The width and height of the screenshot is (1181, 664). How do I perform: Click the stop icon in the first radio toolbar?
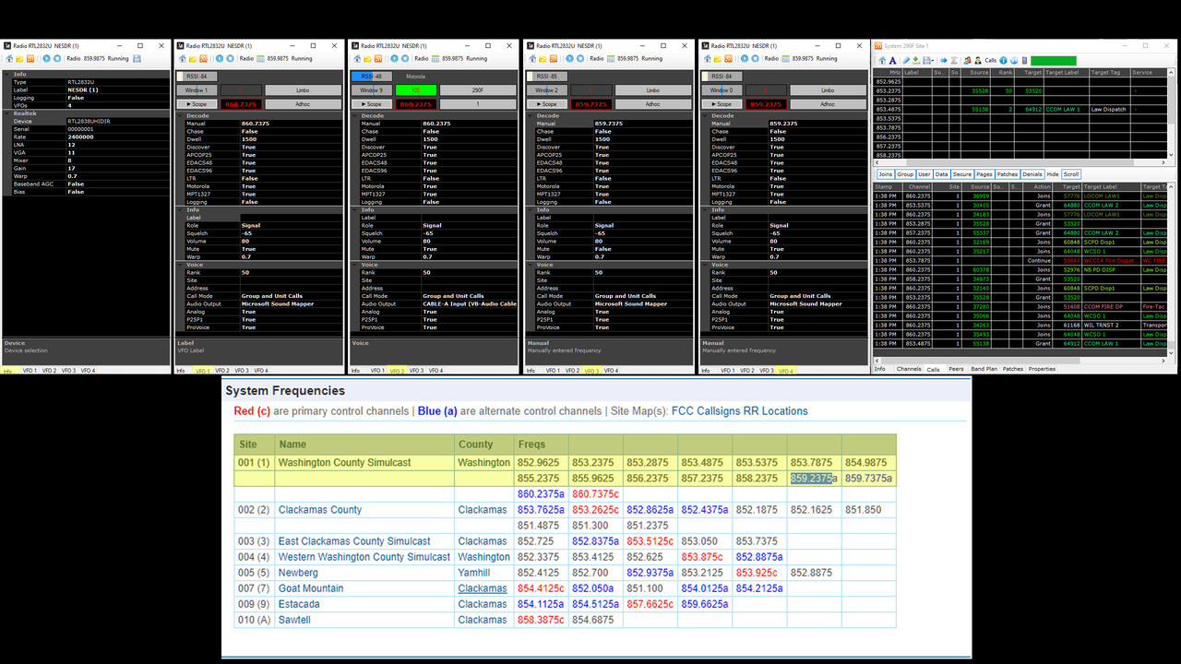pos(57,60)
